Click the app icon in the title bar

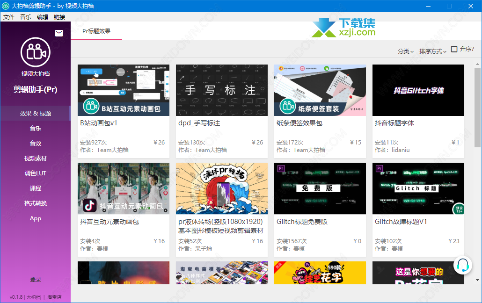pos(6,6)
